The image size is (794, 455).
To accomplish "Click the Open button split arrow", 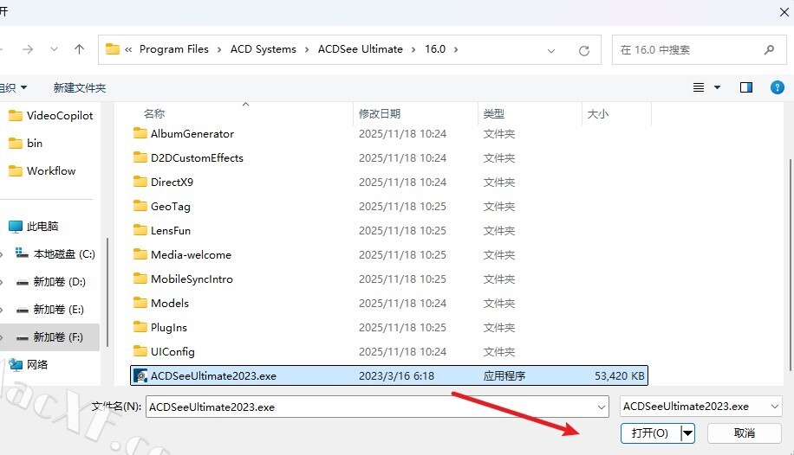I will coord(687,433).
